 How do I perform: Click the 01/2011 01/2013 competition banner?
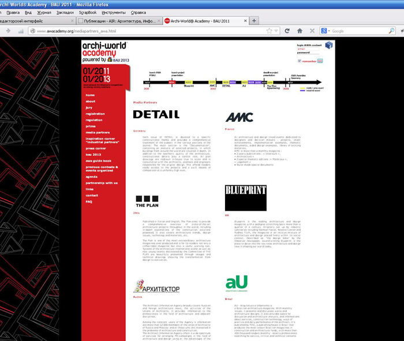[x=106, y=77]
